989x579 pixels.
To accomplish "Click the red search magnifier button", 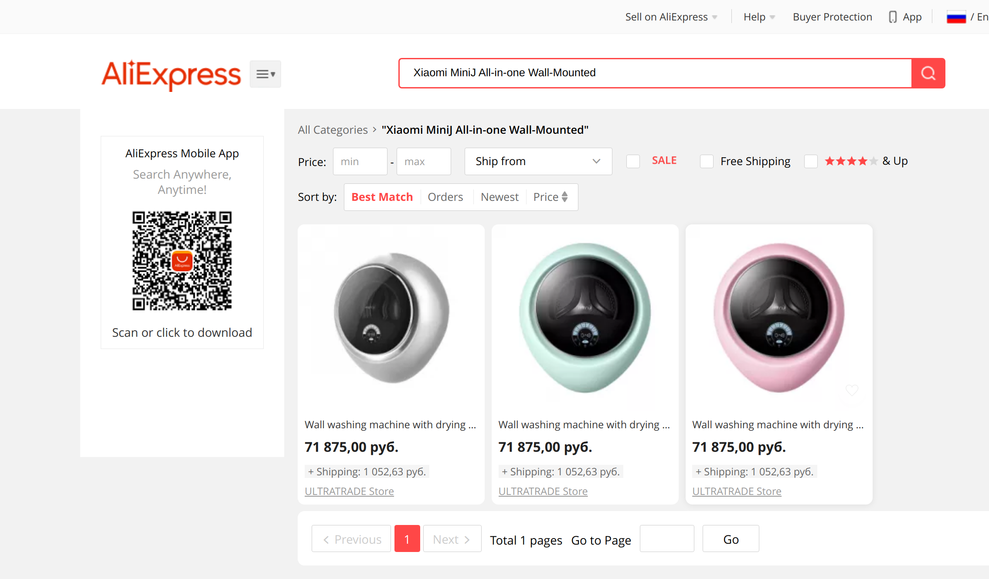I will point(928,73).
